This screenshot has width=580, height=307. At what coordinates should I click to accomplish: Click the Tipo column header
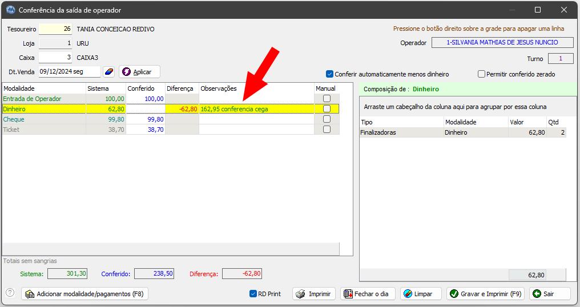(401, 122)
